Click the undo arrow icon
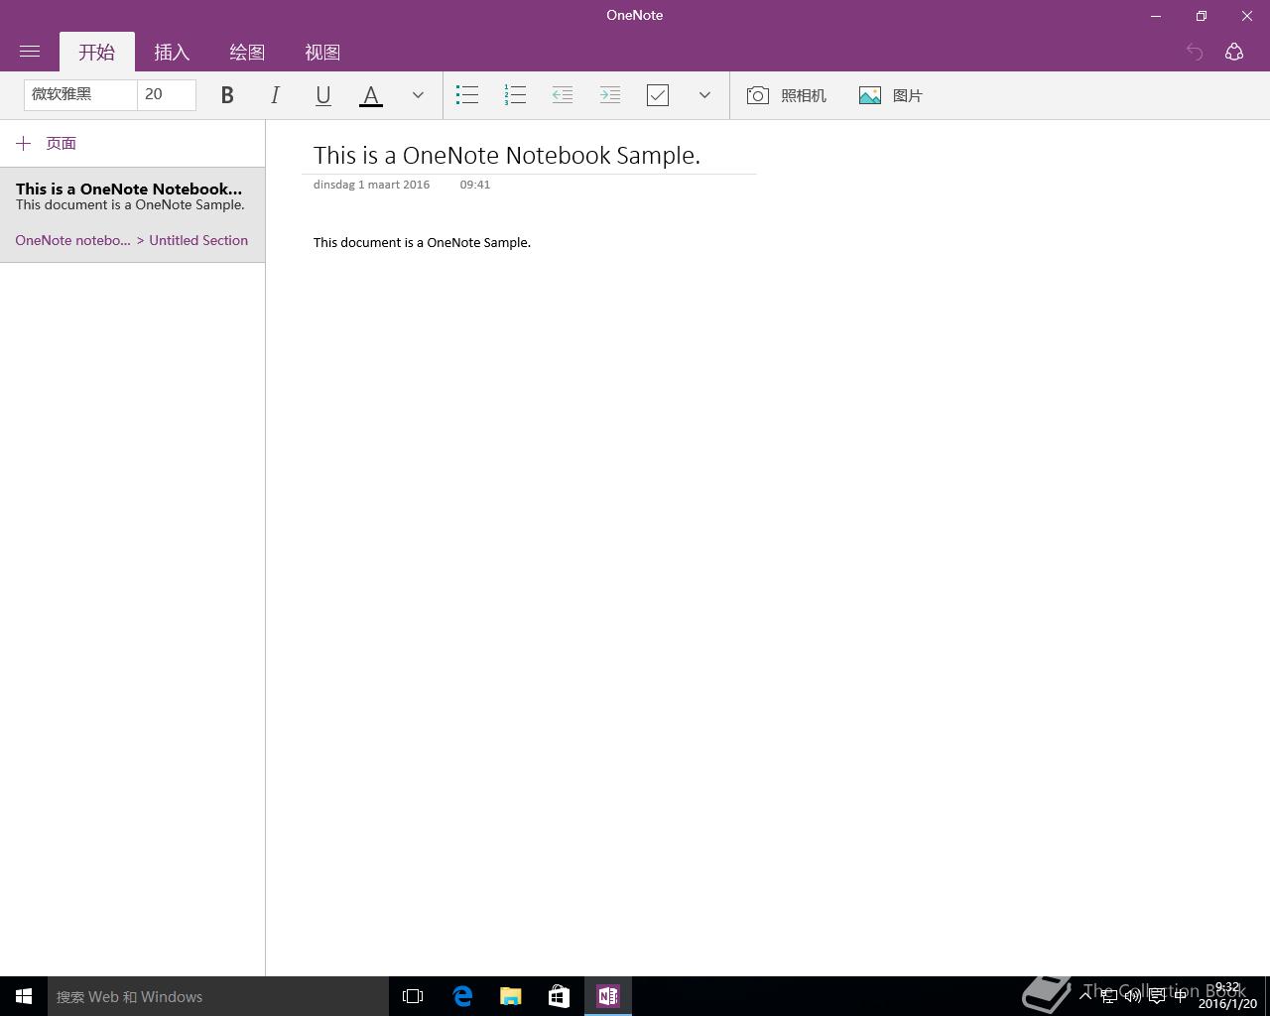The height and width of the screenshot is (1016, 1270). (x=1195, y=52)
